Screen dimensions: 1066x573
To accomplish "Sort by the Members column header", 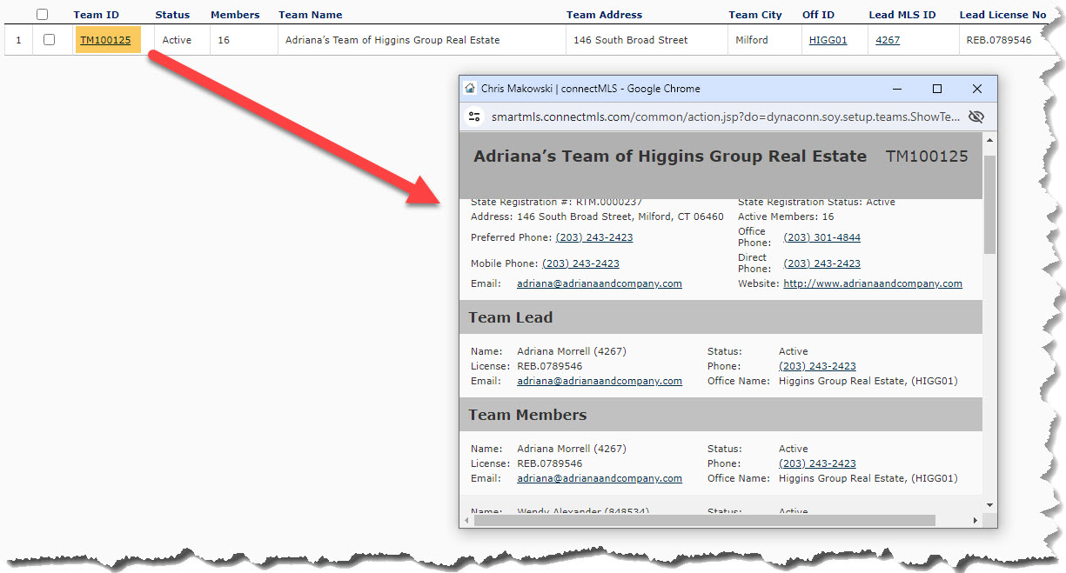I will [235, 15].
